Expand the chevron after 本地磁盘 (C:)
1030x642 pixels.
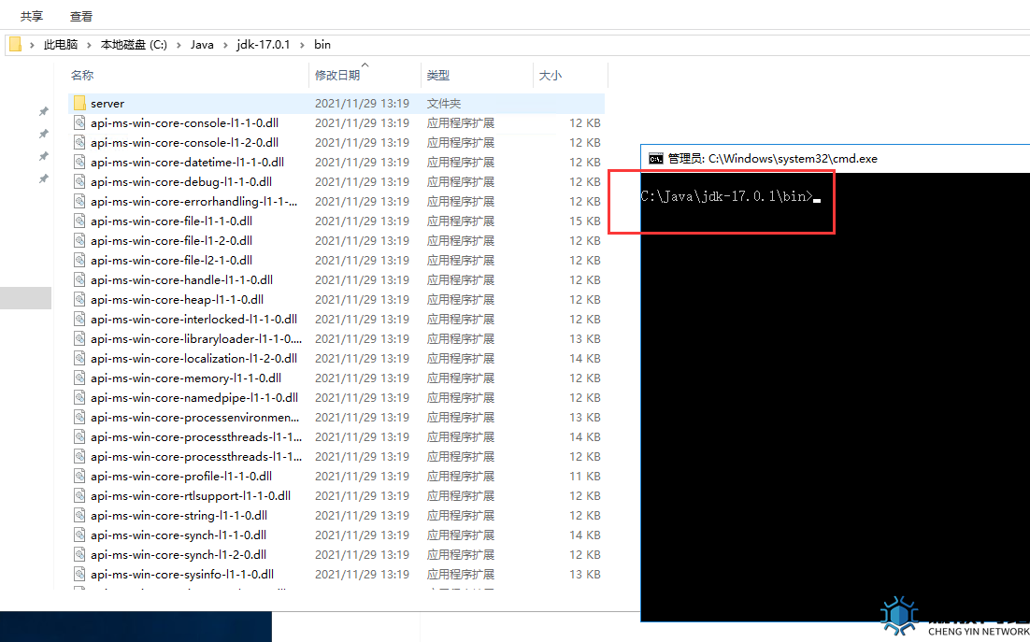[x=179, y=45]
